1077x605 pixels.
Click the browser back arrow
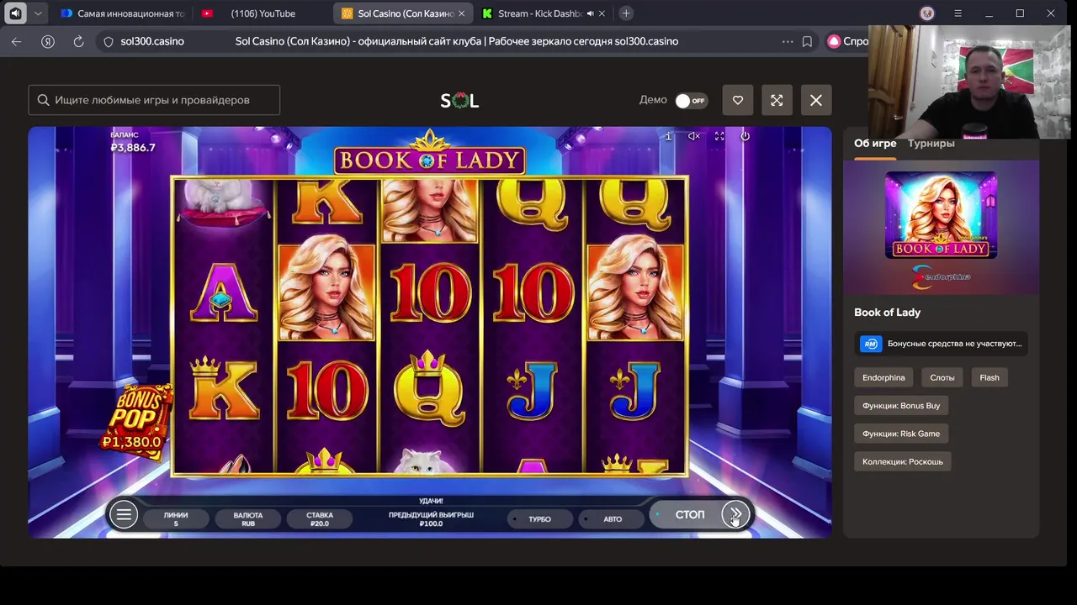point(17,41)
